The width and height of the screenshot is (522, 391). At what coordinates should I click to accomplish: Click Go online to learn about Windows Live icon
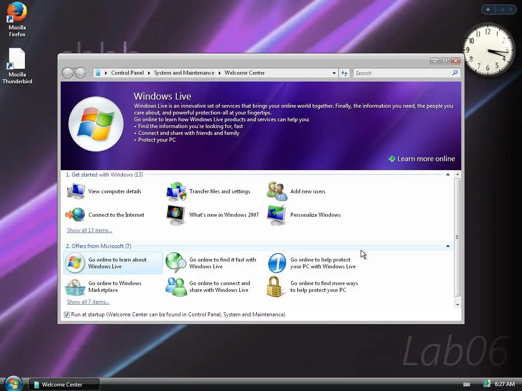[x=75, y=263]
